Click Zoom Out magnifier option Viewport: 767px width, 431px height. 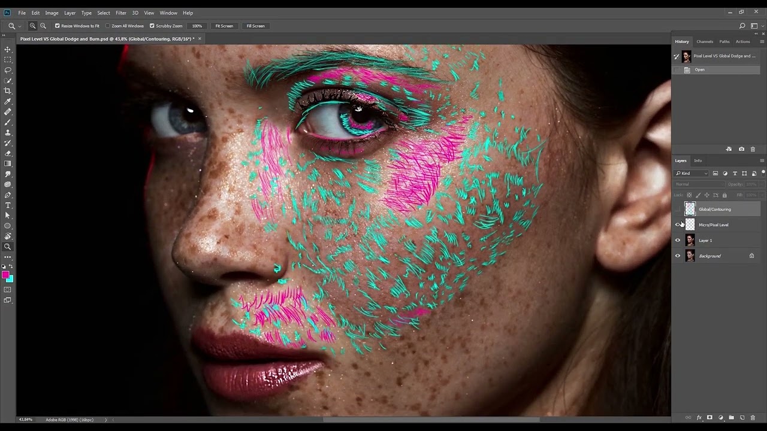click(43, 26)
